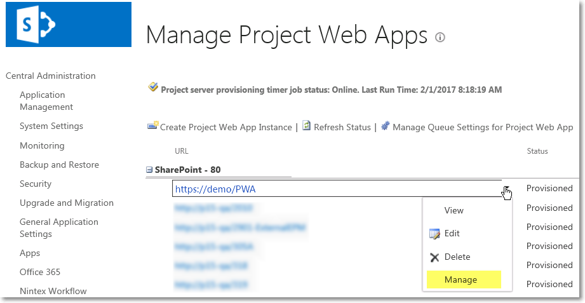Screen dimensions: 585x303
Task: Click the Delete X icon in context menu
Action: coord(434,257)
